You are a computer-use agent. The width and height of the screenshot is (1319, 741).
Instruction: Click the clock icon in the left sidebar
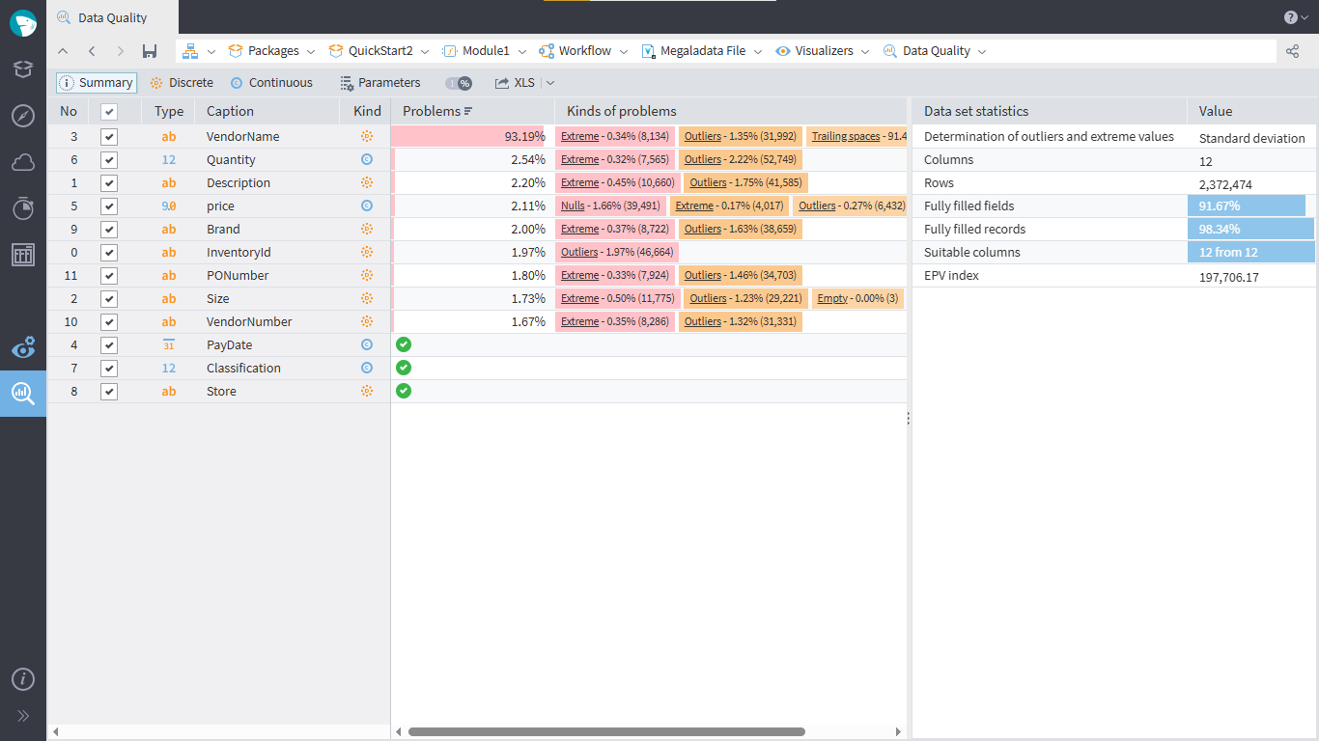(x=22, y=208)
